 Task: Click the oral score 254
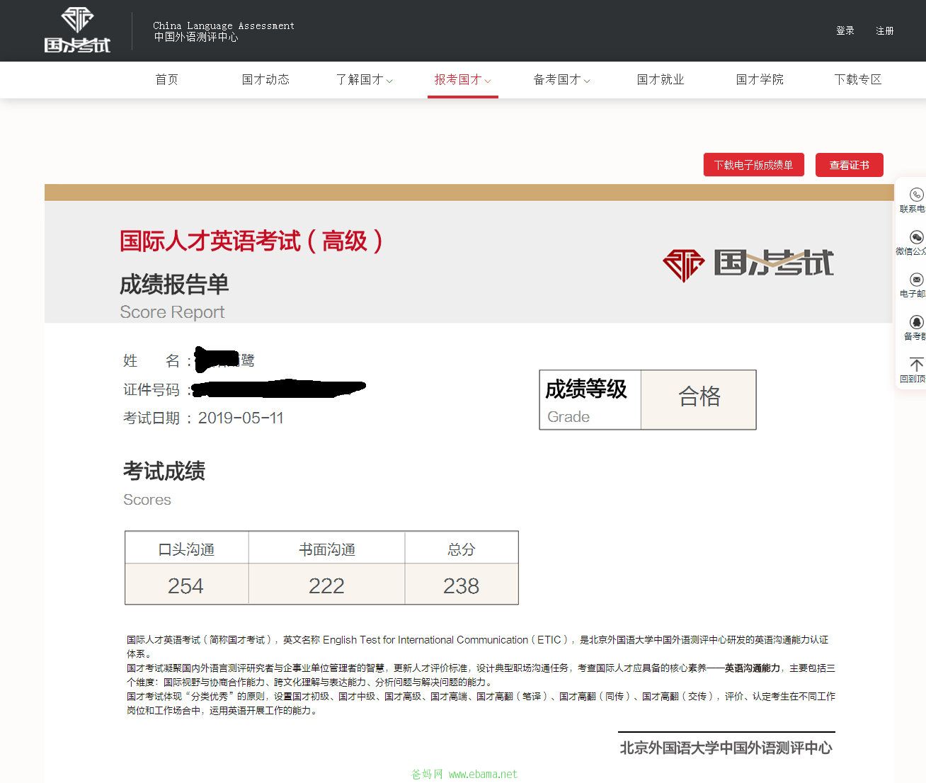(x=185, y=585)
